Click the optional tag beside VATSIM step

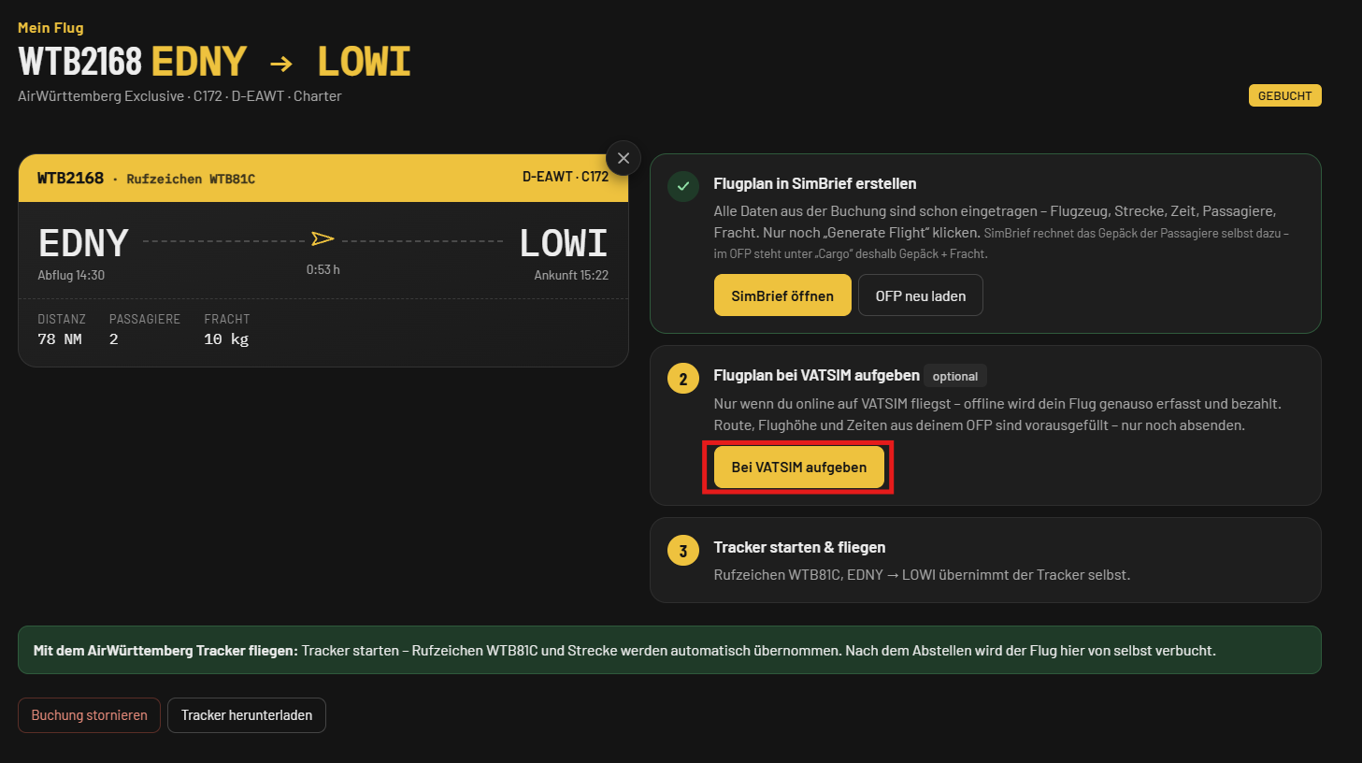coord(955,376)
